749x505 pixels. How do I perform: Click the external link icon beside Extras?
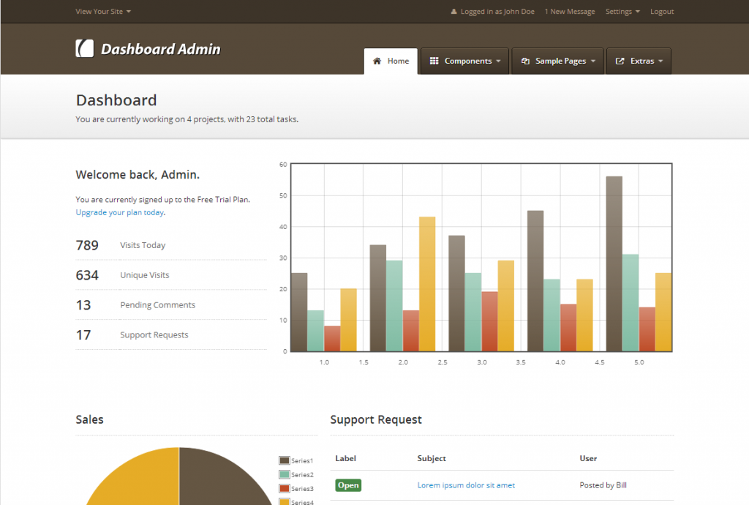[620, 61]
